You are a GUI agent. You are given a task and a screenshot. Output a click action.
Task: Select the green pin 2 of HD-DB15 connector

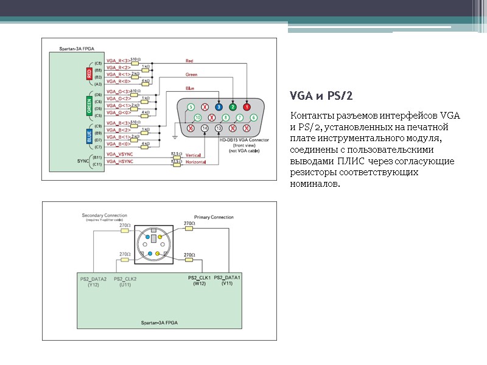tap(233, 107)
